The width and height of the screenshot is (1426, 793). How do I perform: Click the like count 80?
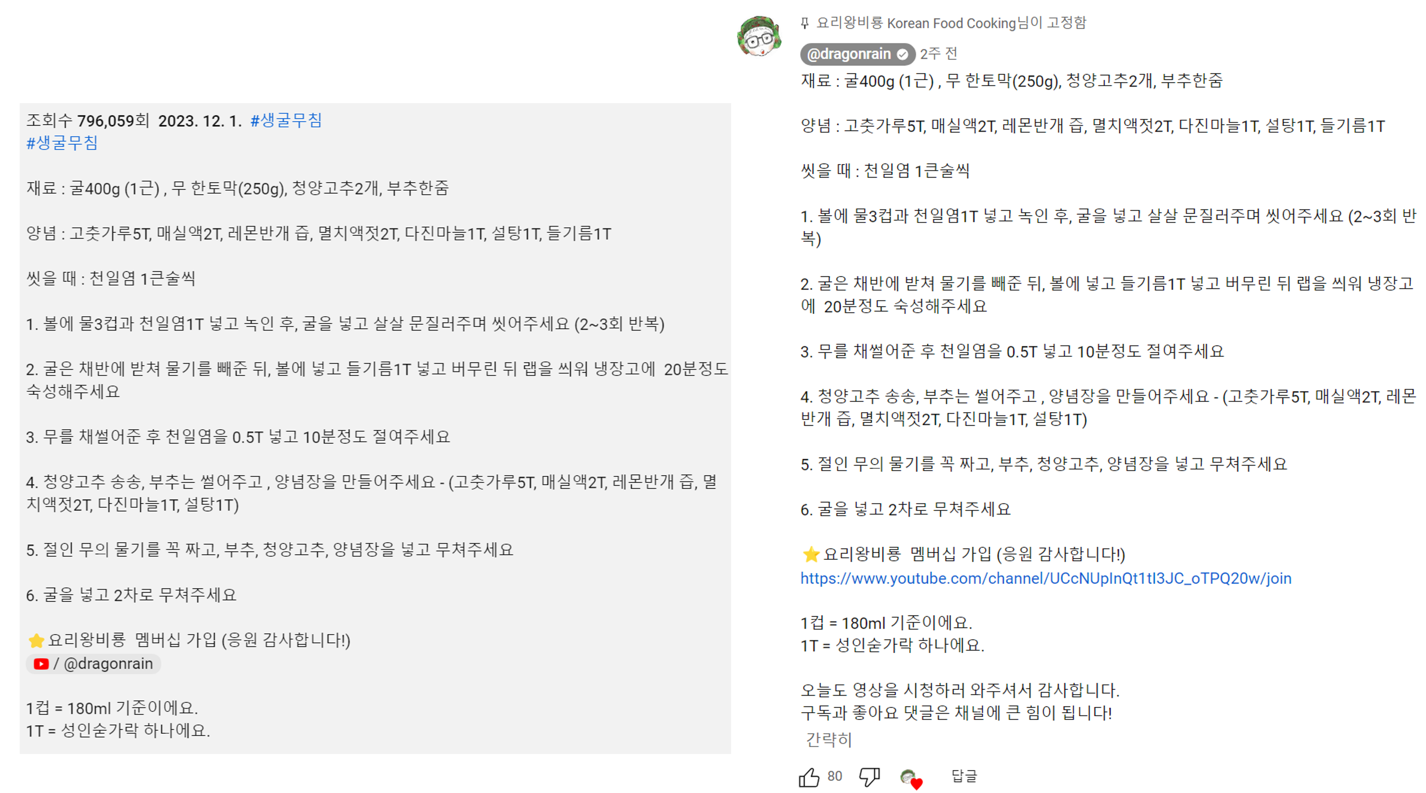pos(834,776)
